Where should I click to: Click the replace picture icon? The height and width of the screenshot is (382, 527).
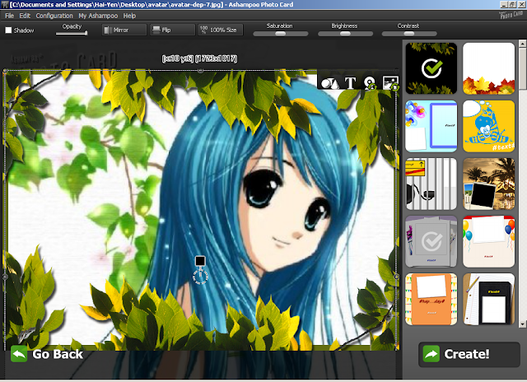click(391, 83)
